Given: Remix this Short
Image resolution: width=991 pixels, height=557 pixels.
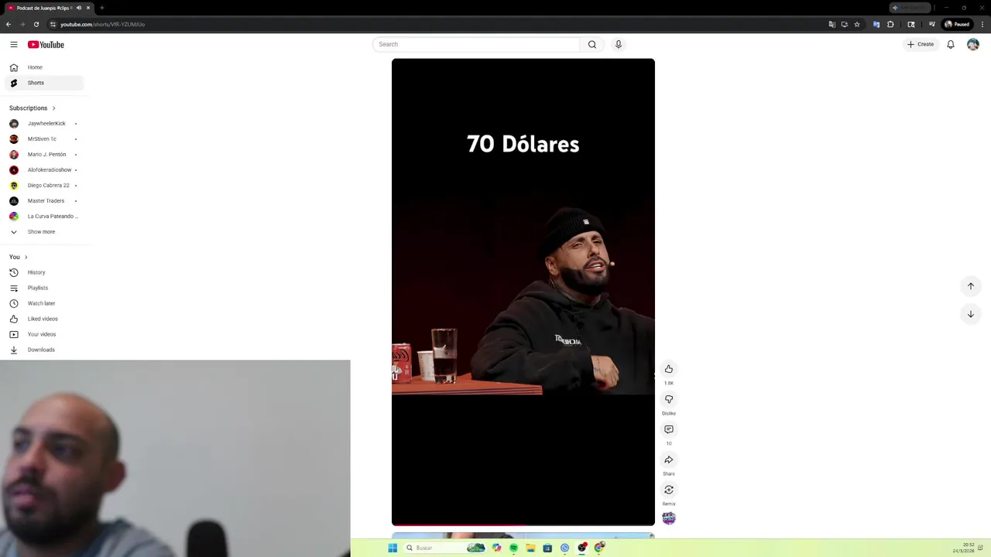Looking at the screenshot, I should click(669, 490).
